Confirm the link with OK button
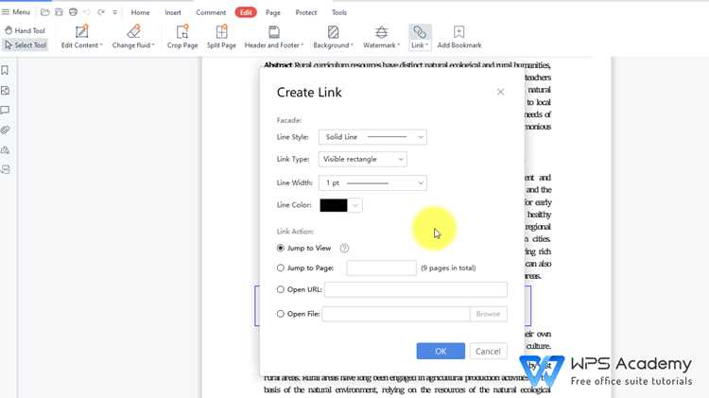709x398 pixels. coord(441,351)
